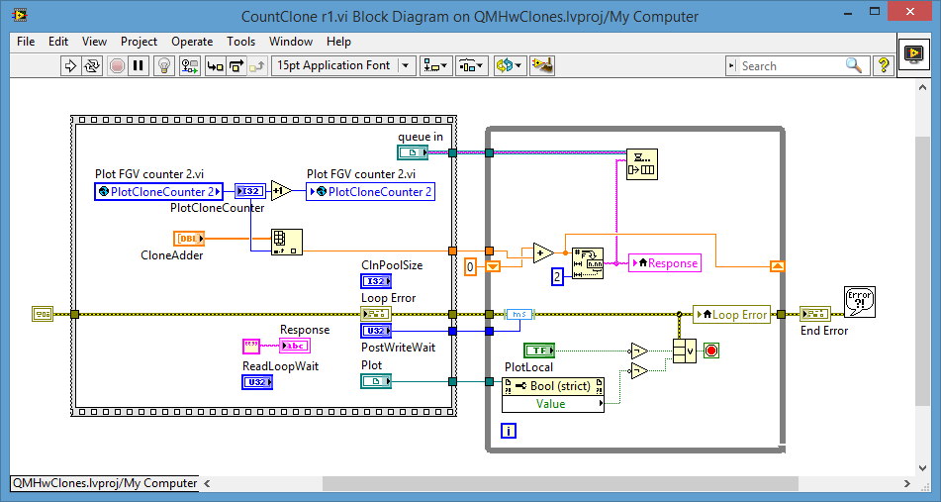Select the numeric constant 2
This screenshot has height=502, width=941.
click(557, 277)
